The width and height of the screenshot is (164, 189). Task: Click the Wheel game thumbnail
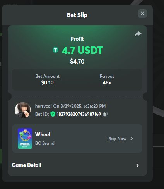point(25,138)
